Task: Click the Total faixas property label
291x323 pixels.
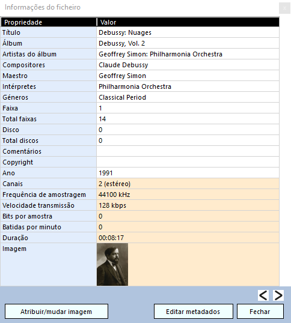Action: 19,119
